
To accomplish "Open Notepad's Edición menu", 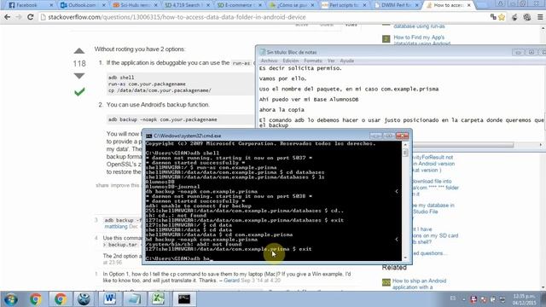I will [x=290, y=61].
